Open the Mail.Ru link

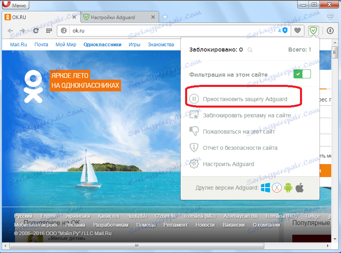19,45
